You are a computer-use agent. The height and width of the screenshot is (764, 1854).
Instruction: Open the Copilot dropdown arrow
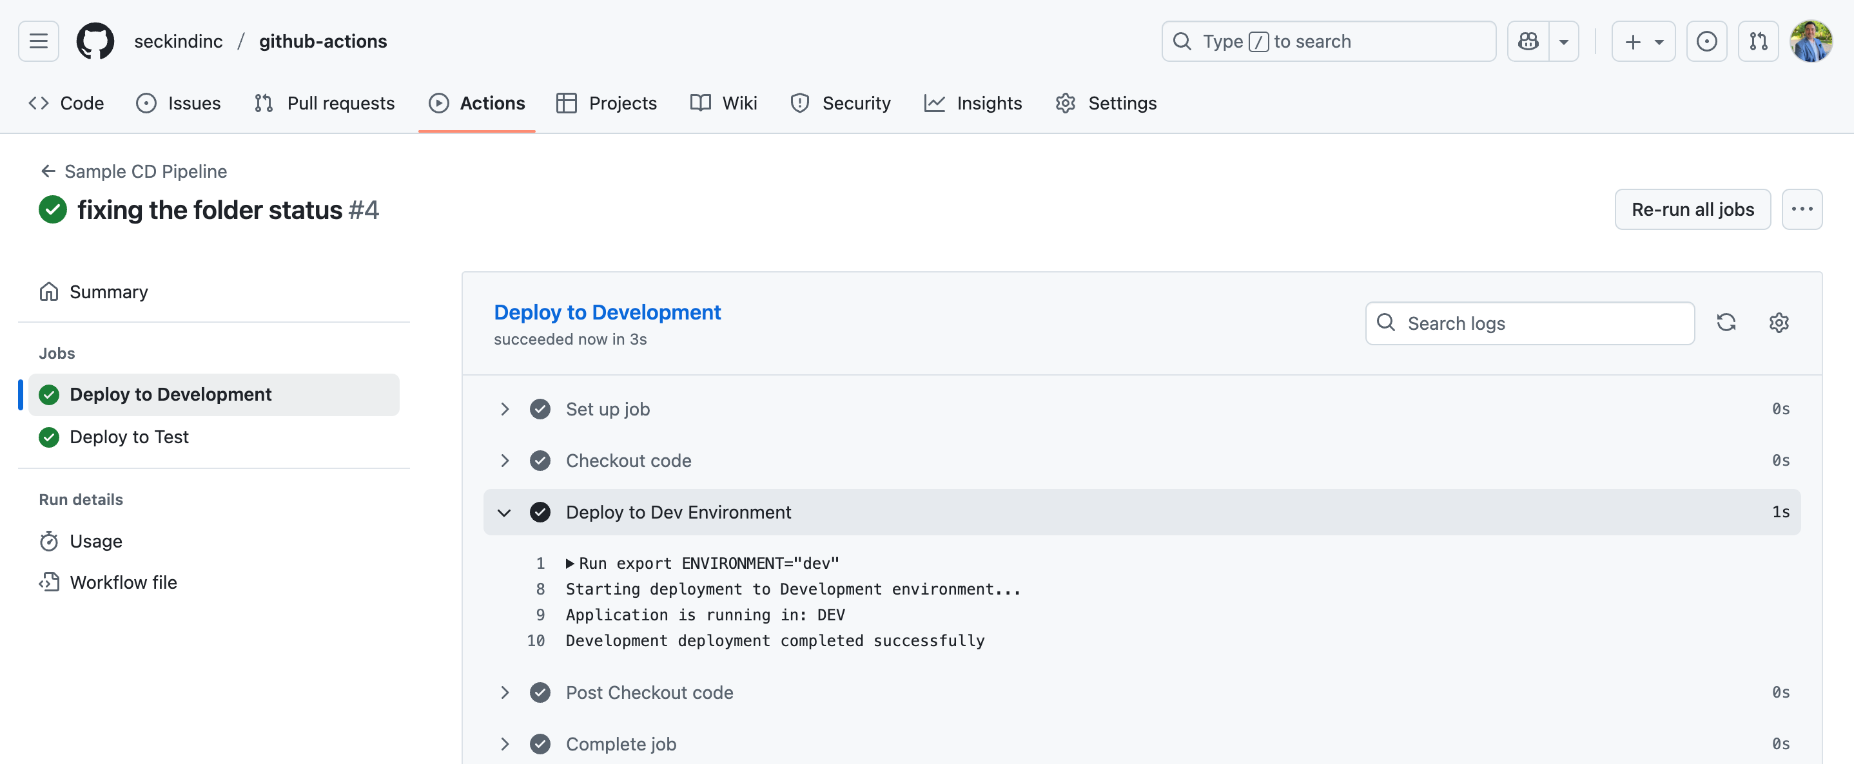pos(1563,41)
